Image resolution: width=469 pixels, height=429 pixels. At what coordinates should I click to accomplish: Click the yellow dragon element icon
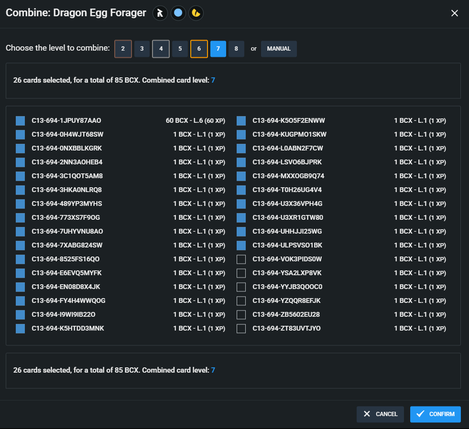(196, 13)
